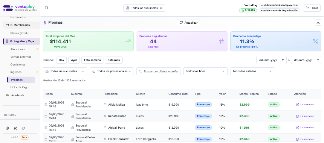
Task: Click the end date dd-mm-yyyy field
Action: click(x=306, y=60)
